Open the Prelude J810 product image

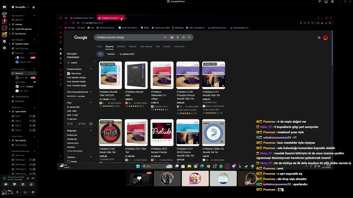click(162, 132)
